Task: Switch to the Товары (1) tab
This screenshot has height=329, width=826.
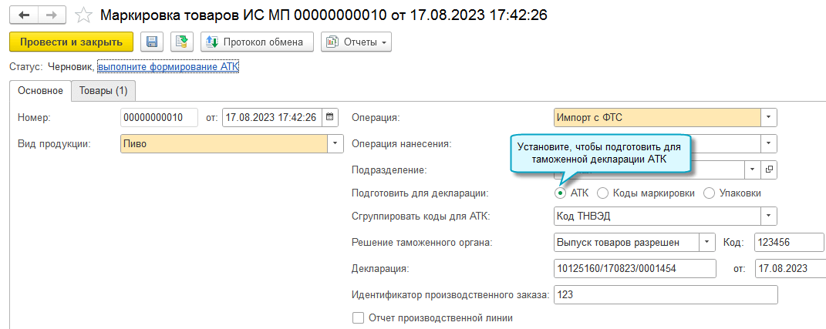Action: 103,91
